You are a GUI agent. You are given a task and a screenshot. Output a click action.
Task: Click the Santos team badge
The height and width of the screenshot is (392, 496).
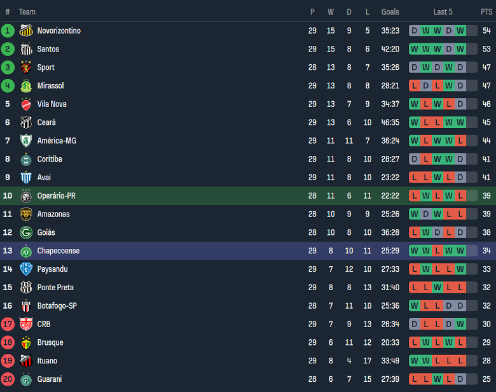[26, 49]
